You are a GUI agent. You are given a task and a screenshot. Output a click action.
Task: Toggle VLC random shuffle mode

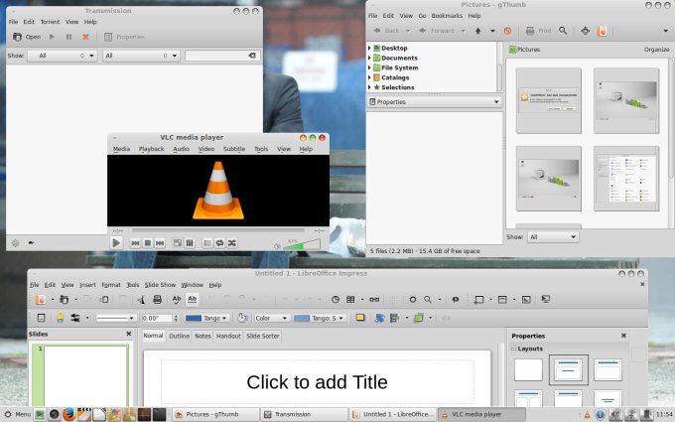pos(232,242)
